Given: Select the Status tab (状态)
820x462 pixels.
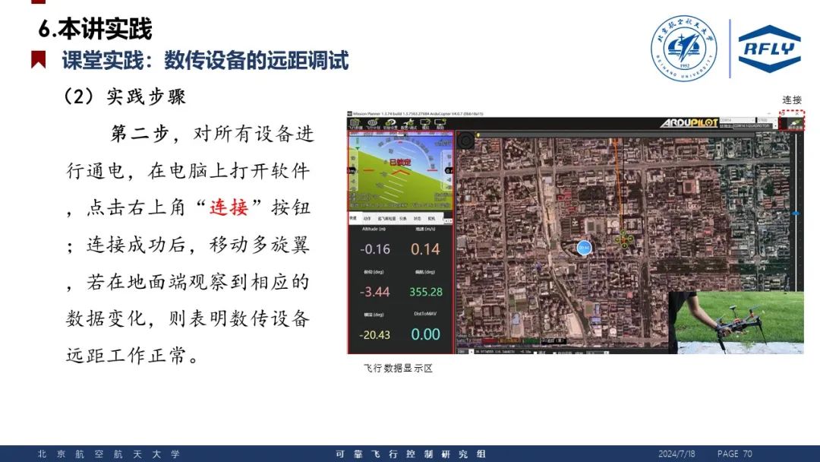Looking at the screenshot, I should tap(416, 218).
